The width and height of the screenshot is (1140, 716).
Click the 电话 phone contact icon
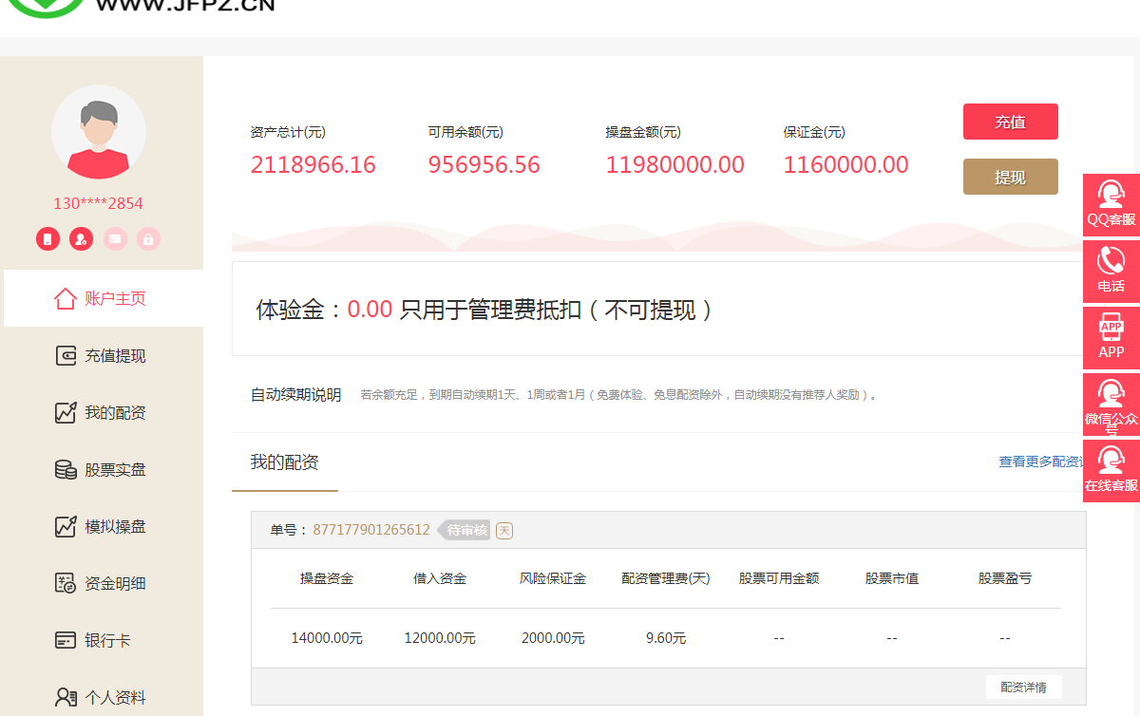click(1111, 272)
